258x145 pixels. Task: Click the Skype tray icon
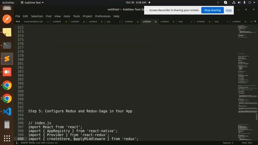(x=225, y=2)
